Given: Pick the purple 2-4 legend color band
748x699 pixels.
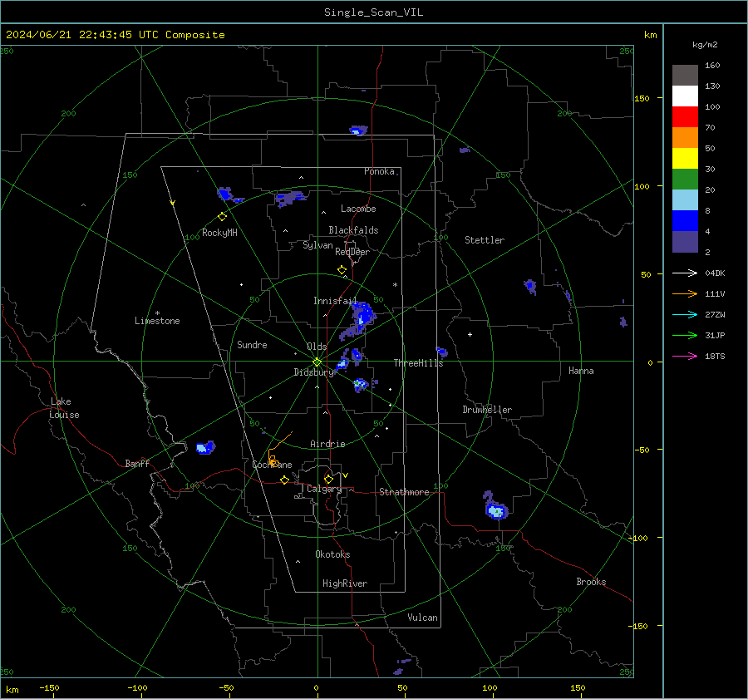Looking at the screenshot, I should (x=685, y=241).
